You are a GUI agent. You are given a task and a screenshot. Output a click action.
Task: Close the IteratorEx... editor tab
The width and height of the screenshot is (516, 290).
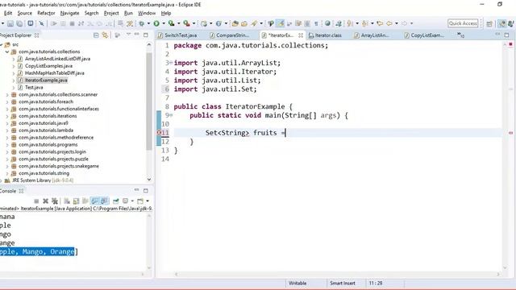click(x=301, y=35)
